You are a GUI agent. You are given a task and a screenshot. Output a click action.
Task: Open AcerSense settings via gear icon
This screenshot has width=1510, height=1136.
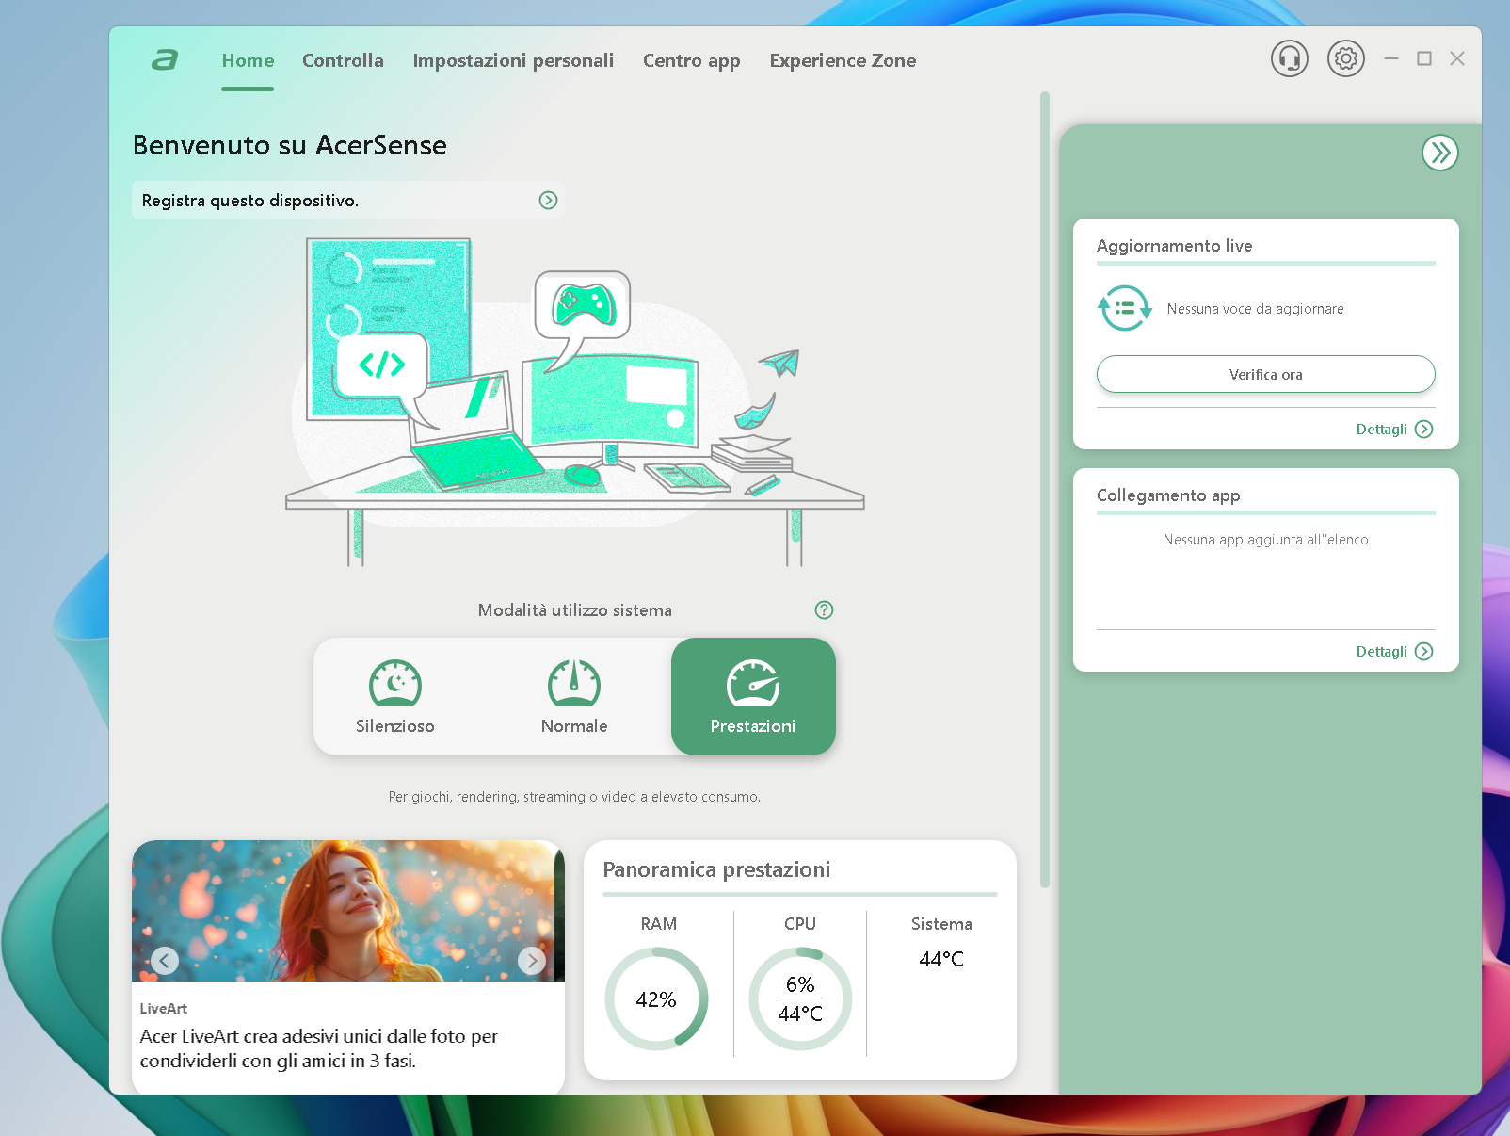[1345, 58]
